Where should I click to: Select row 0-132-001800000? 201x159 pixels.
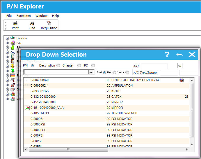coord(106,97)
